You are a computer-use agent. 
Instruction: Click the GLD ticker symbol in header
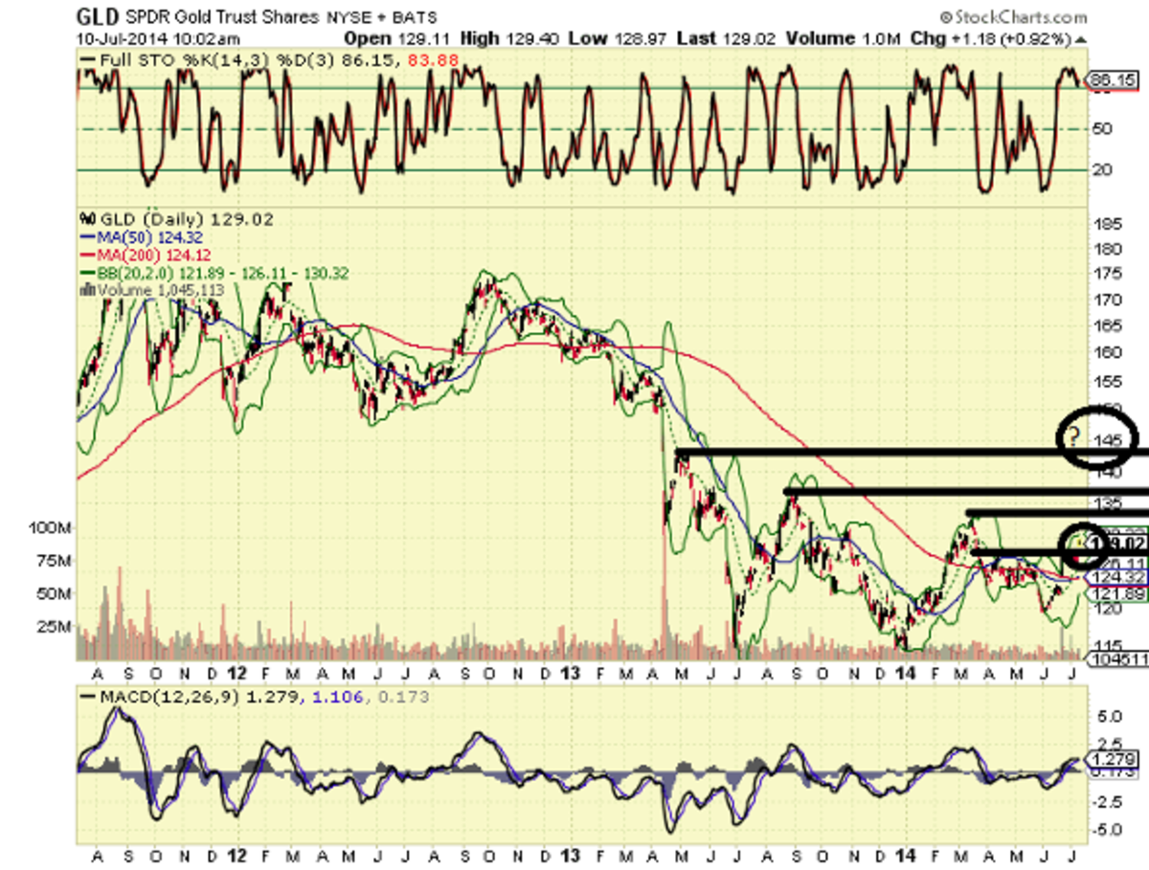coord(99,18)
